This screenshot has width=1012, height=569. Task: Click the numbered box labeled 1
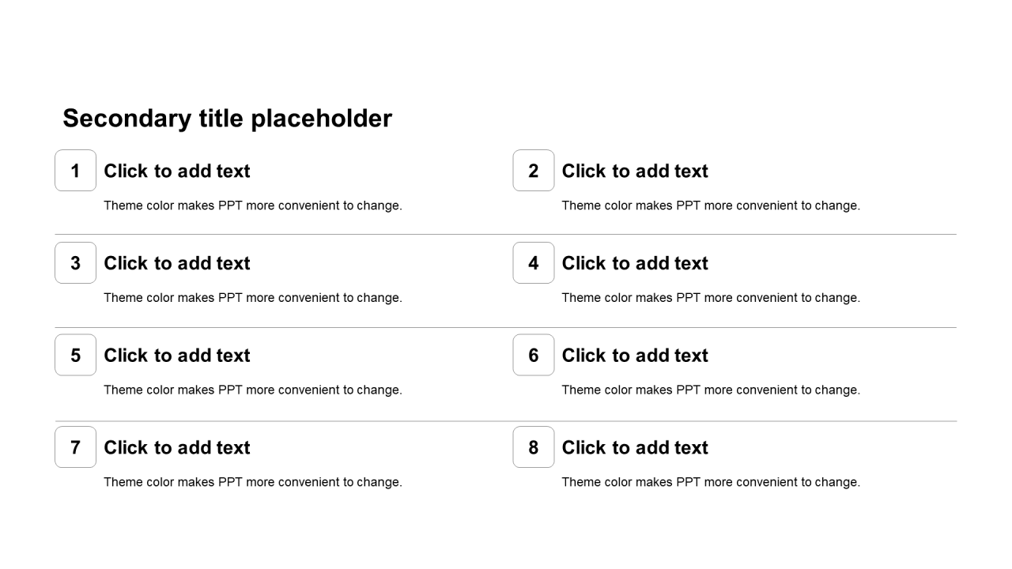coord(75,171)
